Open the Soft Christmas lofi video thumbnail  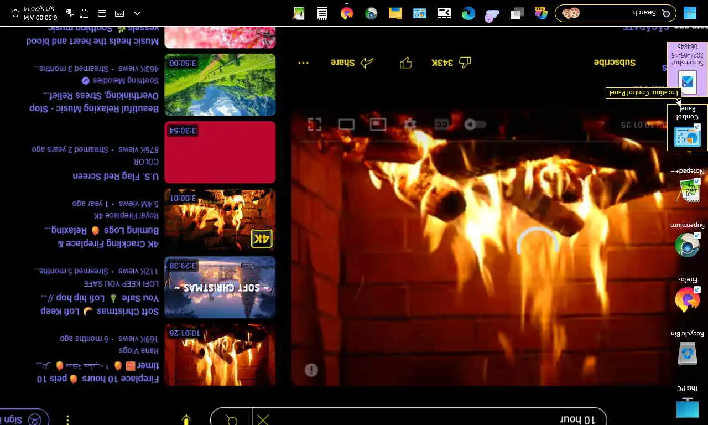[220, 287]
